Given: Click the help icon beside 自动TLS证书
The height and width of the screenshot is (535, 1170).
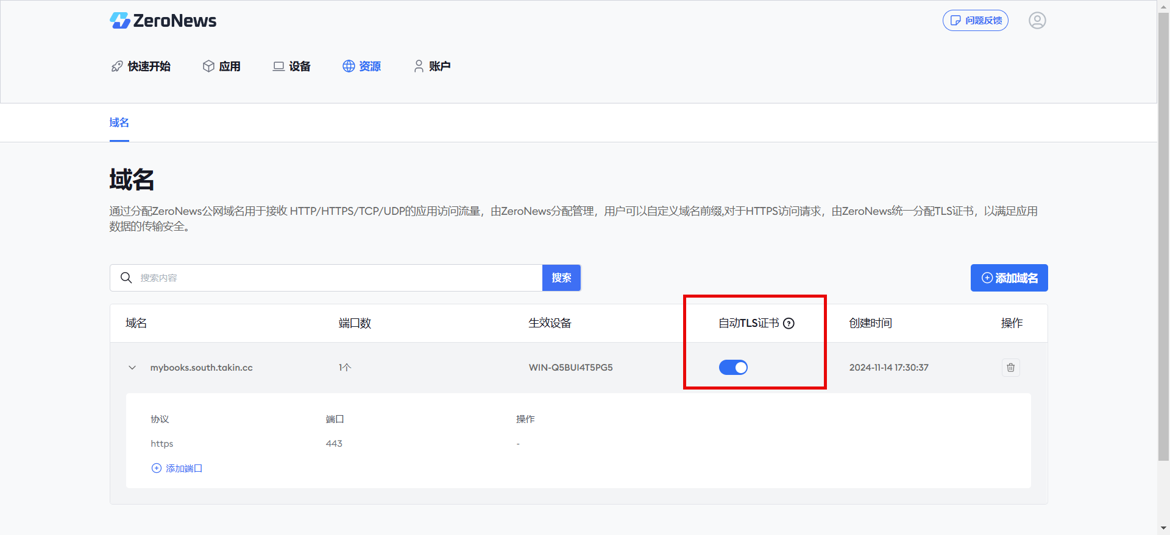Looking at the screenshot, I should tap(789, 324).
